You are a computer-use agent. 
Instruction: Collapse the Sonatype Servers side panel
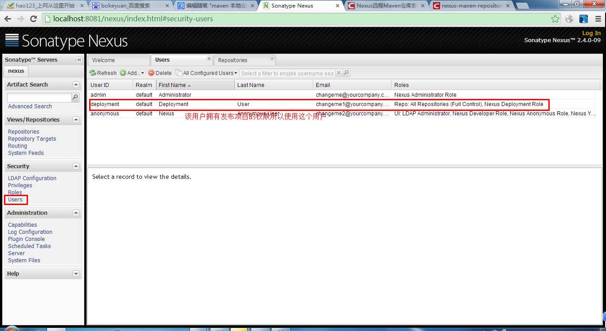coord(79,60)
